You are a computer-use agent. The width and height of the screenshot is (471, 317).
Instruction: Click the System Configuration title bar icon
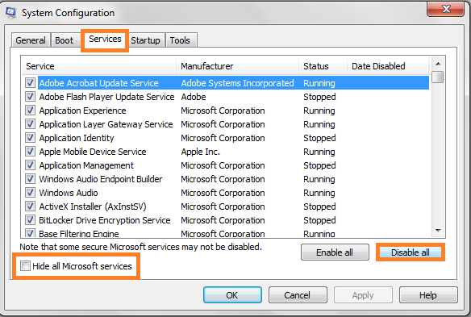pos(10,13)
